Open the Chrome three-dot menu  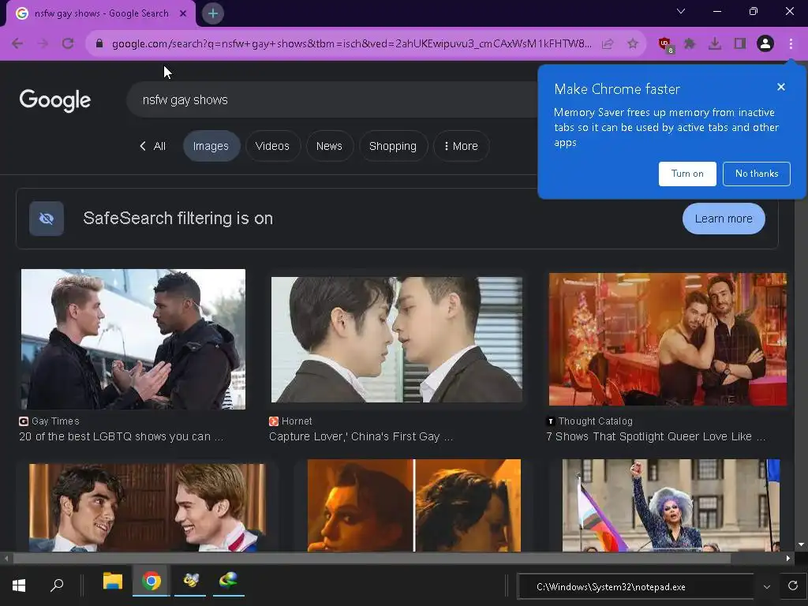[x=791, y=44]
